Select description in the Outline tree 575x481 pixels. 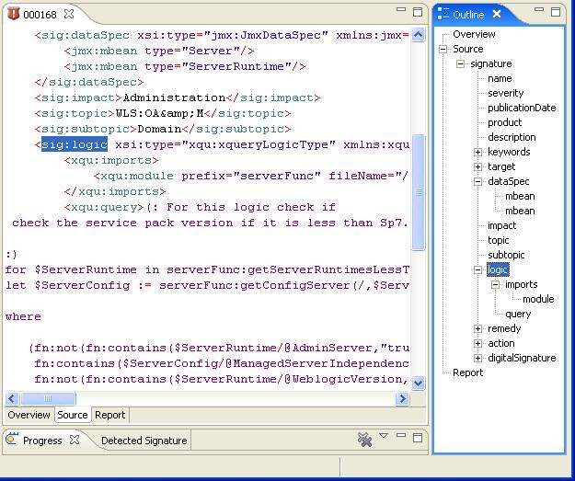click(x=512, y=137)
